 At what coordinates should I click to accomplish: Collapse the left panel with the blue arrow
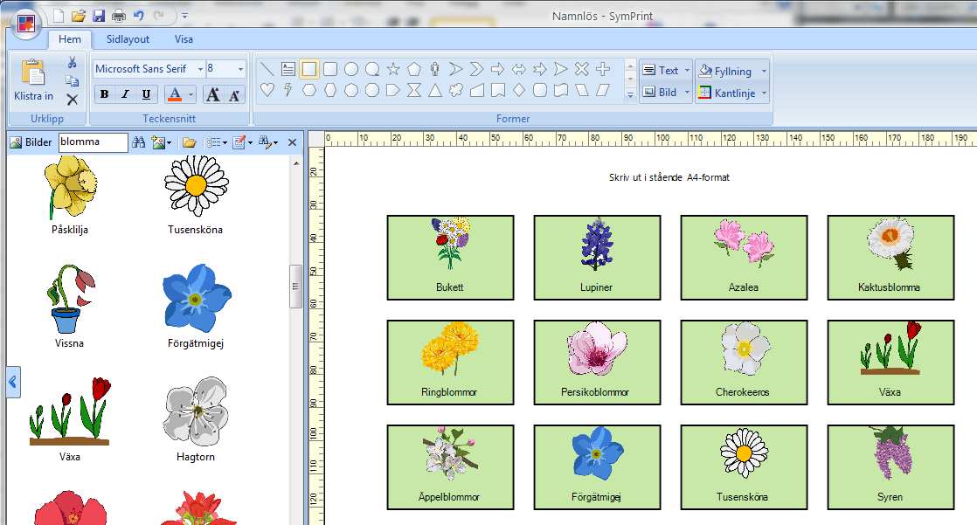13,382
